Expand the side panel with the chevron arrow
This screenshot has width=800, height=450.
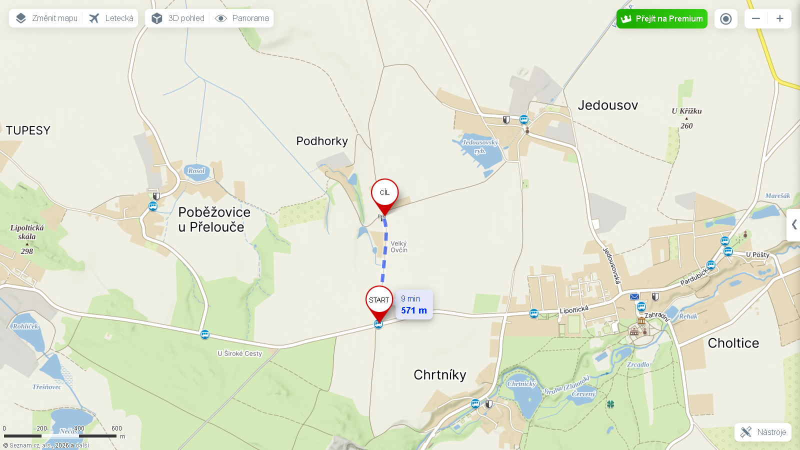pyautogui.click(x=794, y=225)
